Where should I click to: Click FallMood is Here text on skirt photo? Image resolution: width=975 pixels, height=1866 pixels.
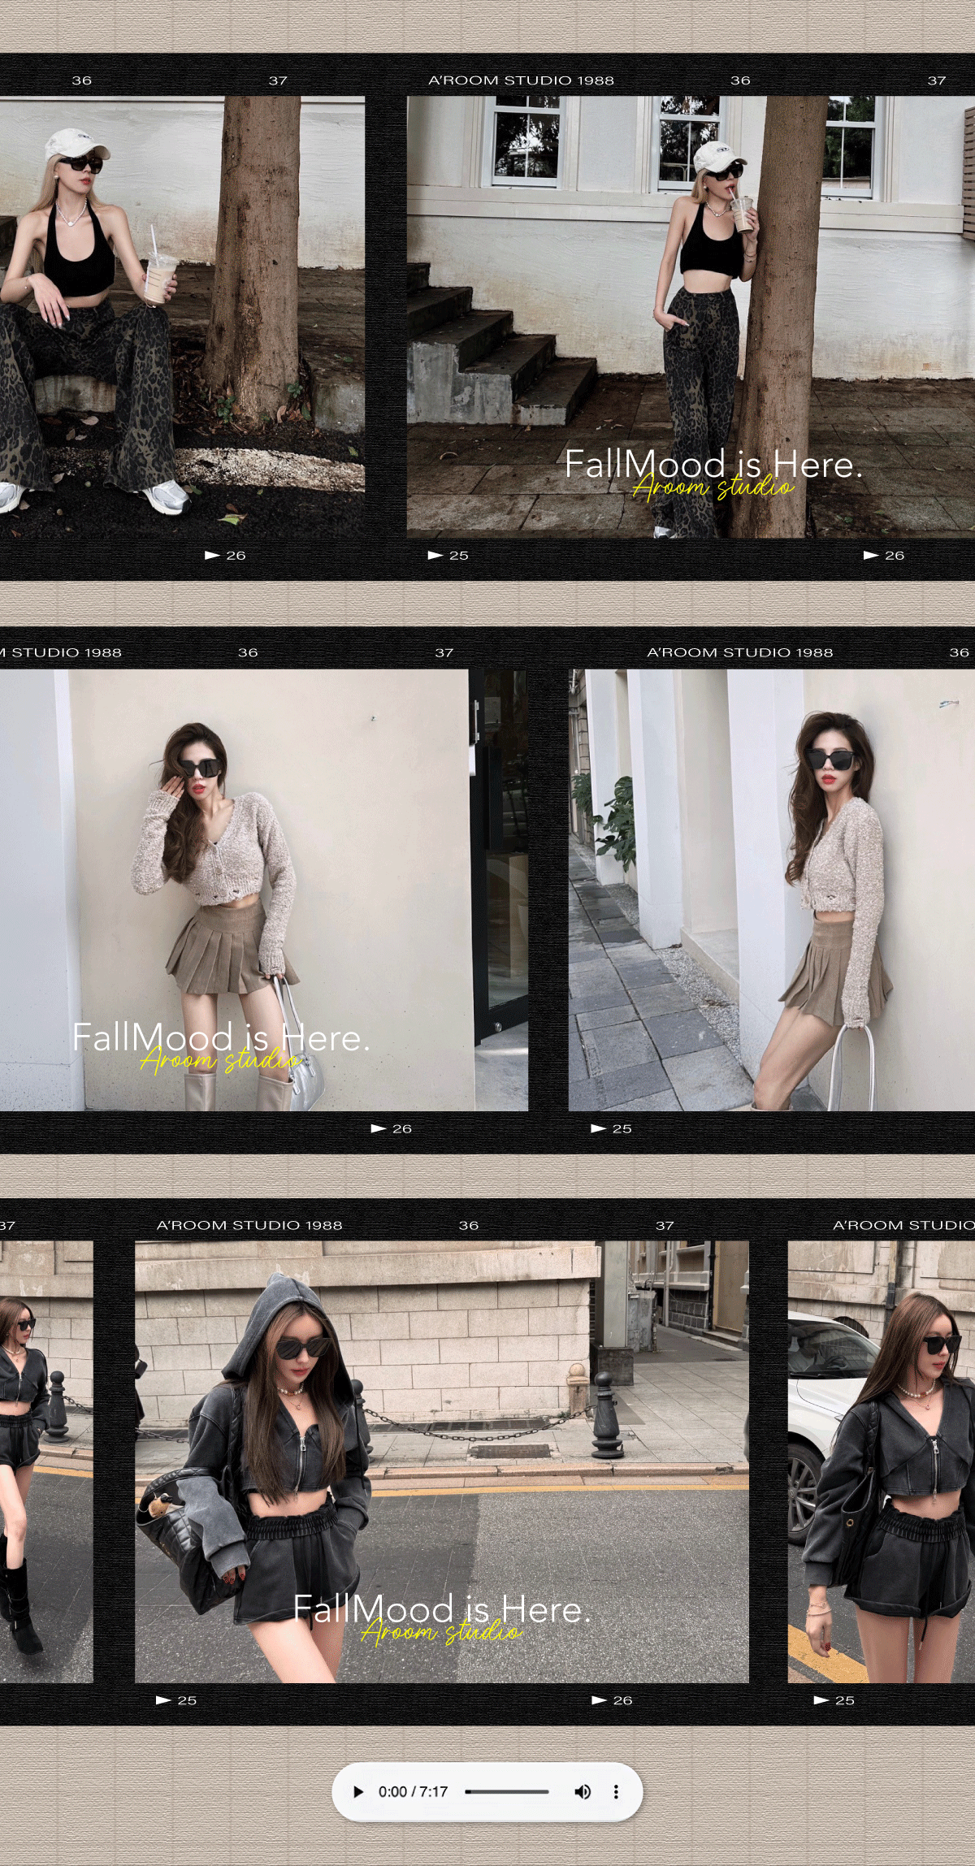(x=221, y=1037)
